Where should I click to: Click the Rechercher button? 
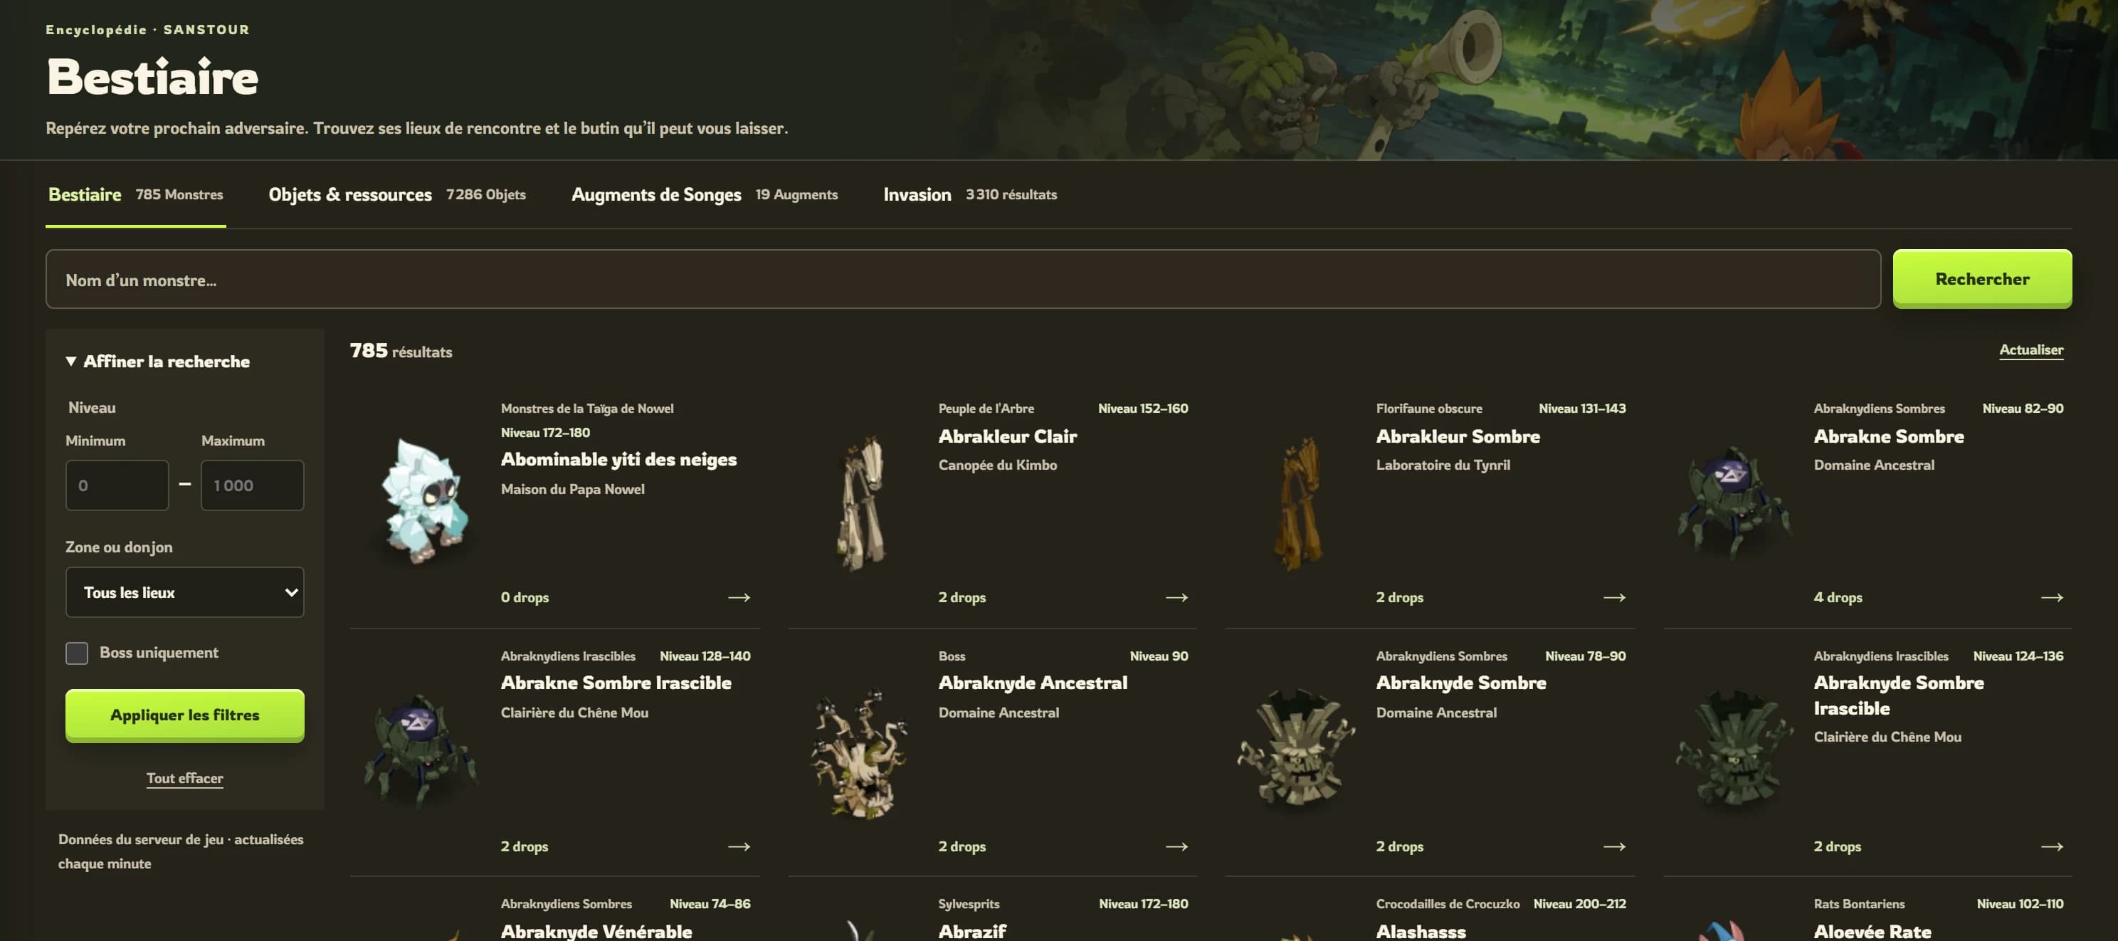[1982, 279]
